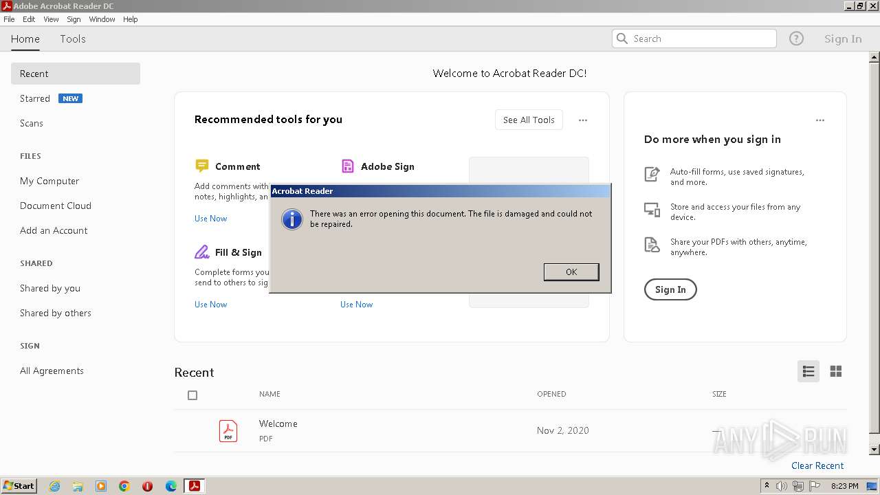Open the Window menu

(102, 19)
